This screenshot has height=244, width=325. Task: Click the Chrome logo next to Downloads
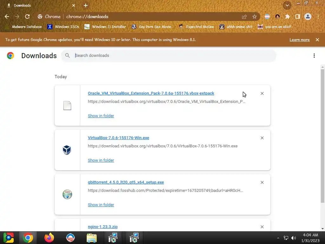pos(10,56)
